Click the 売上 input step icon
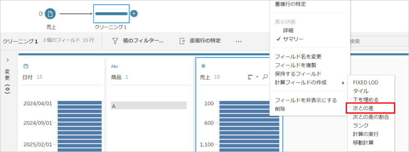 (x=50, y=14)
